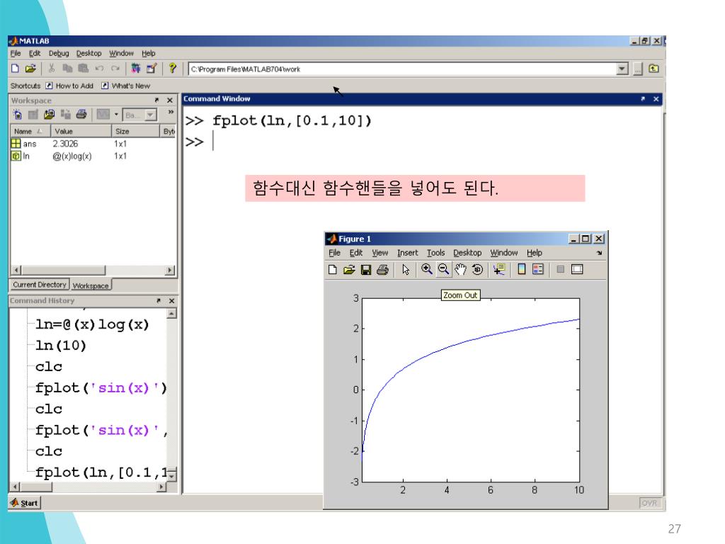Insert a colorbar in Figure 1
This screenshot has height=544, width=725.
pos(522,269)
